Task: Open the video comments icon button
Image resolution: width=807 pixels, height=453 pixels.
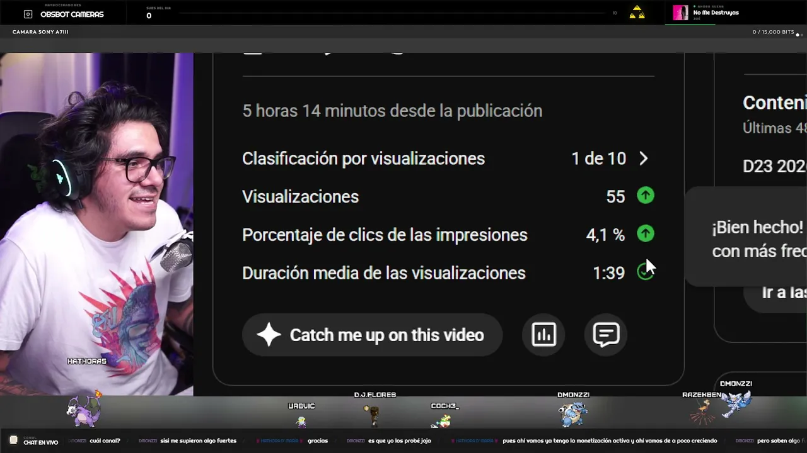Action: point(606,335)
